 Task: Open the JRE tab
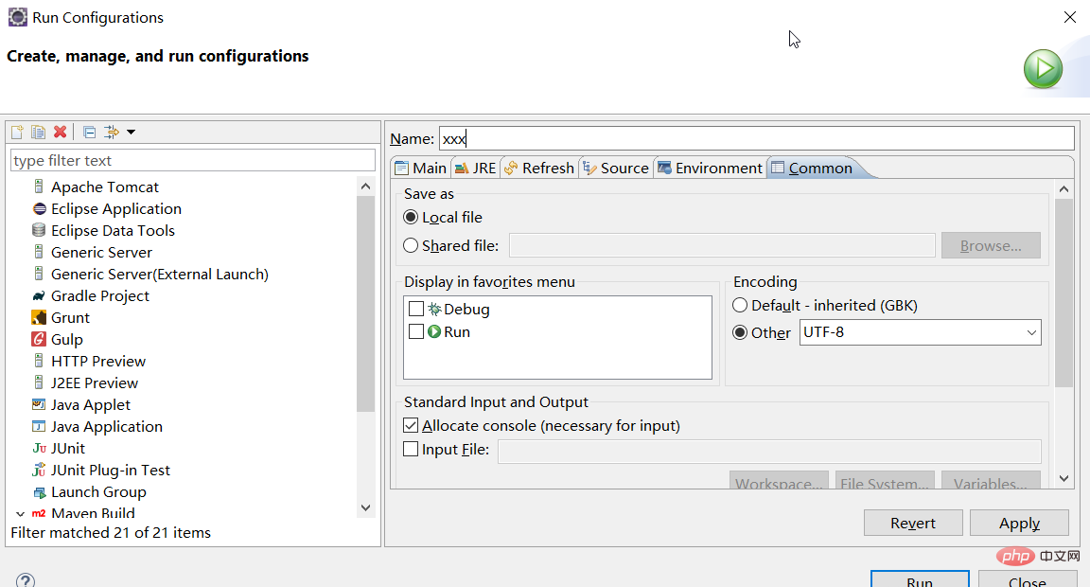[476, 169]
